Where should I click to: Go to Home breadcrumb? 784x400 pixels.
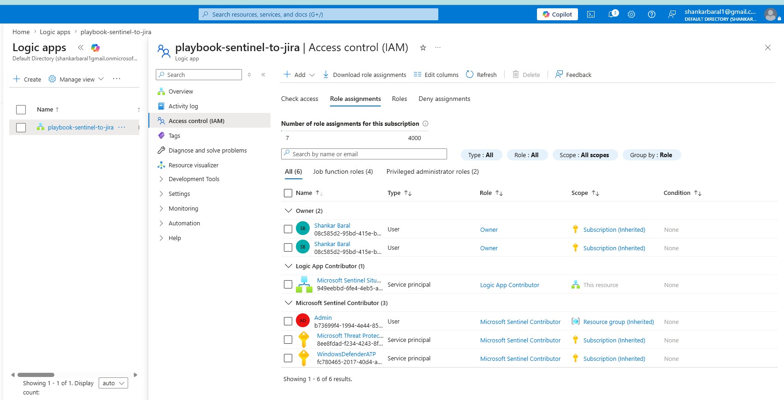point(21,32)
